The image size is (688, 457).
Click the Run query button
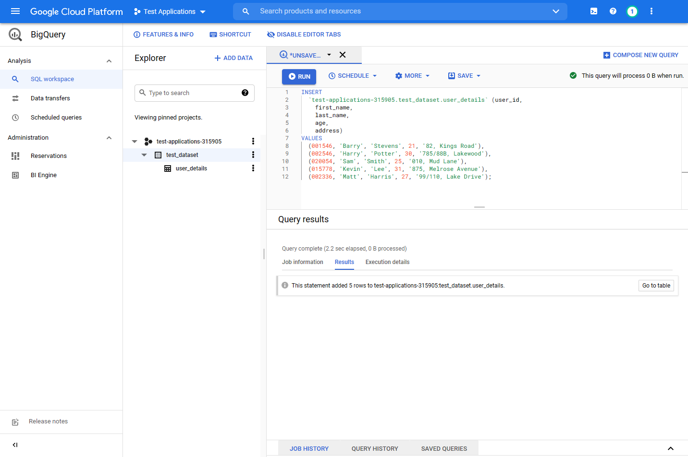coord(299,76)
